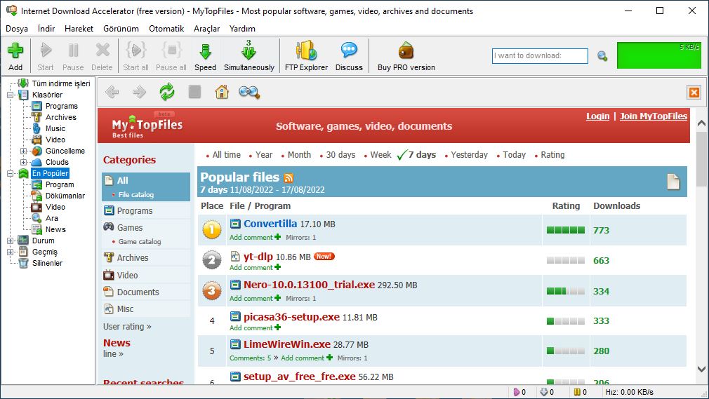709x399 pixels.
Task: Open the Speed settings icon
Action: (x=205, y=51)
